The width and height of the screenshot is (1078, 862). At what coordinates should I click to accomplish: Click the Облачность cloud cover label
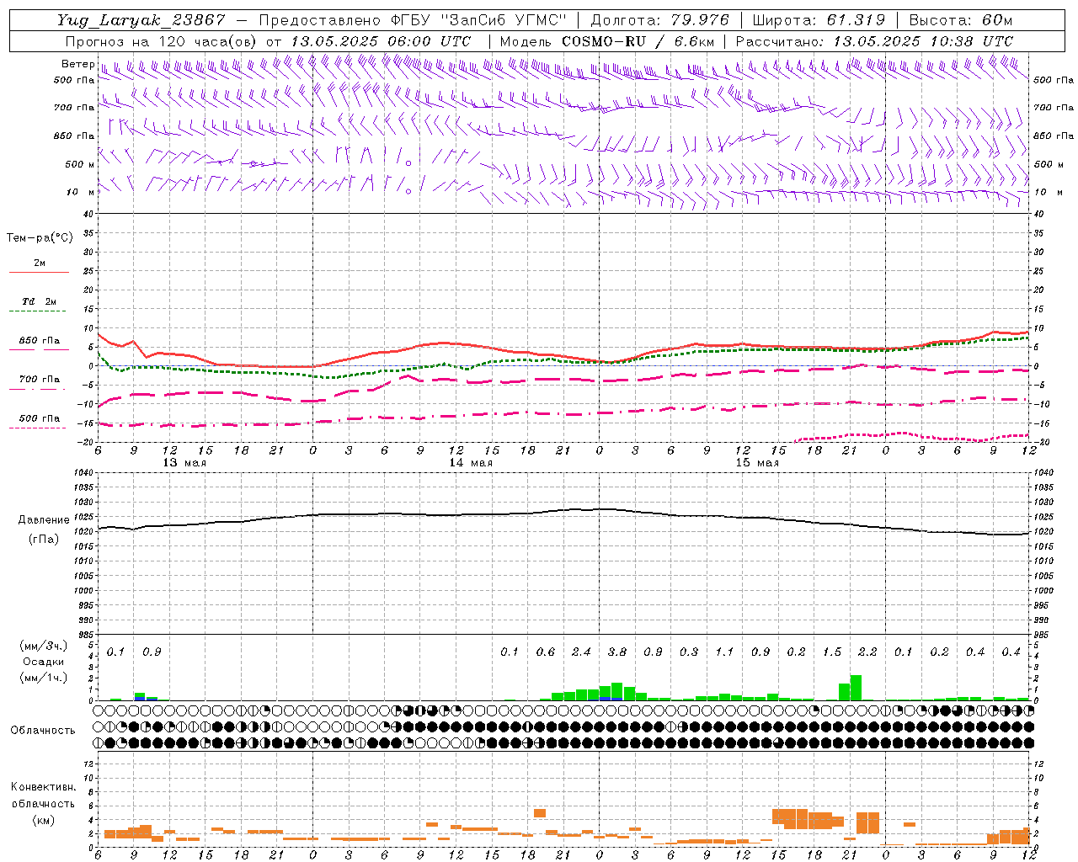click(43, 730)
